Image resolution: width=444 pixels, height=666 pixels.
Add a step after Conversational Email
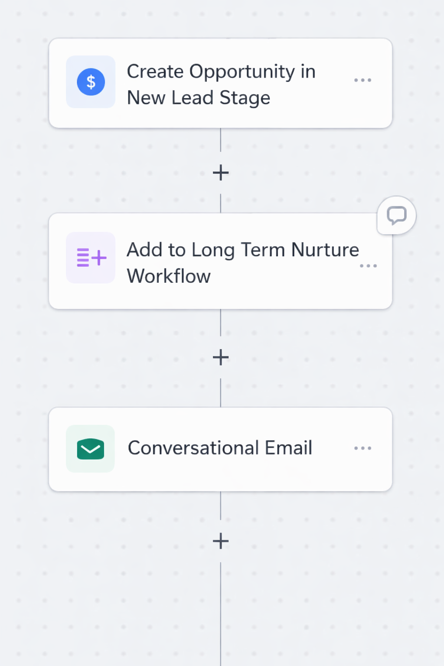pyautogui.click(x=221, y=541)
